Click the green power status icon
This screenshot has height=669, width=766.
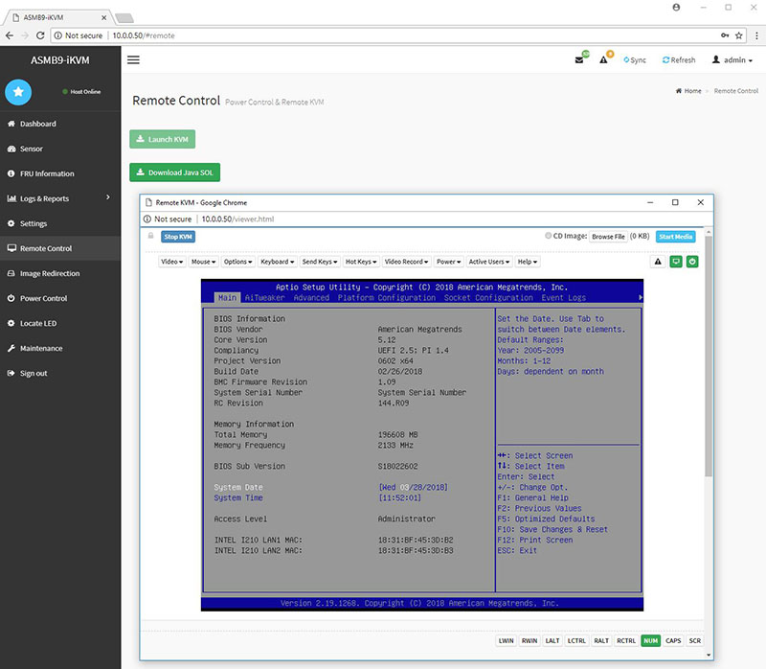click(692, 261)
